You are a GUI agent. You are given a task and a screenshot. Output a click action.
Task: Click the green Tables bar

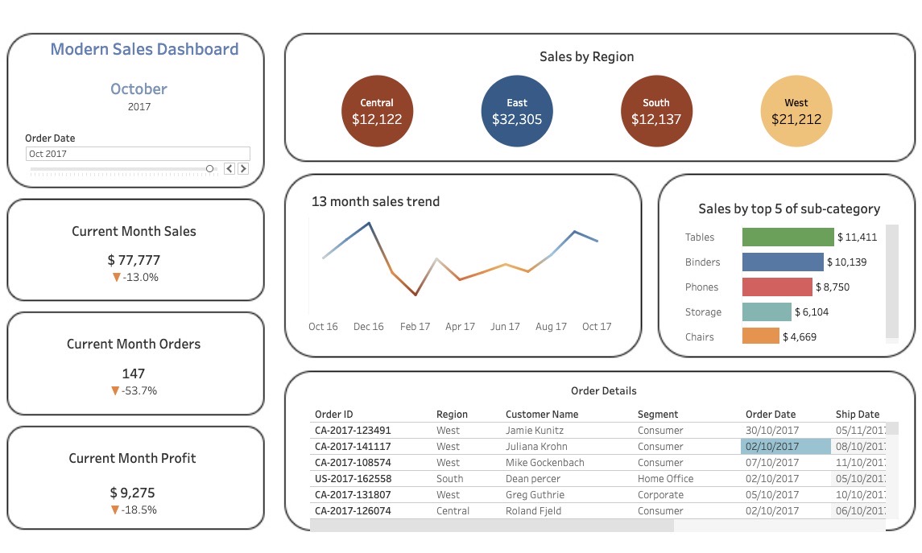(x=788, y=237)
